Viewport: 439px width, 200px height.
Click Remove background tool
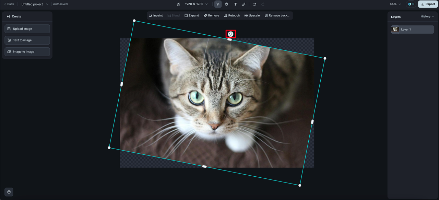click(277, 15)
